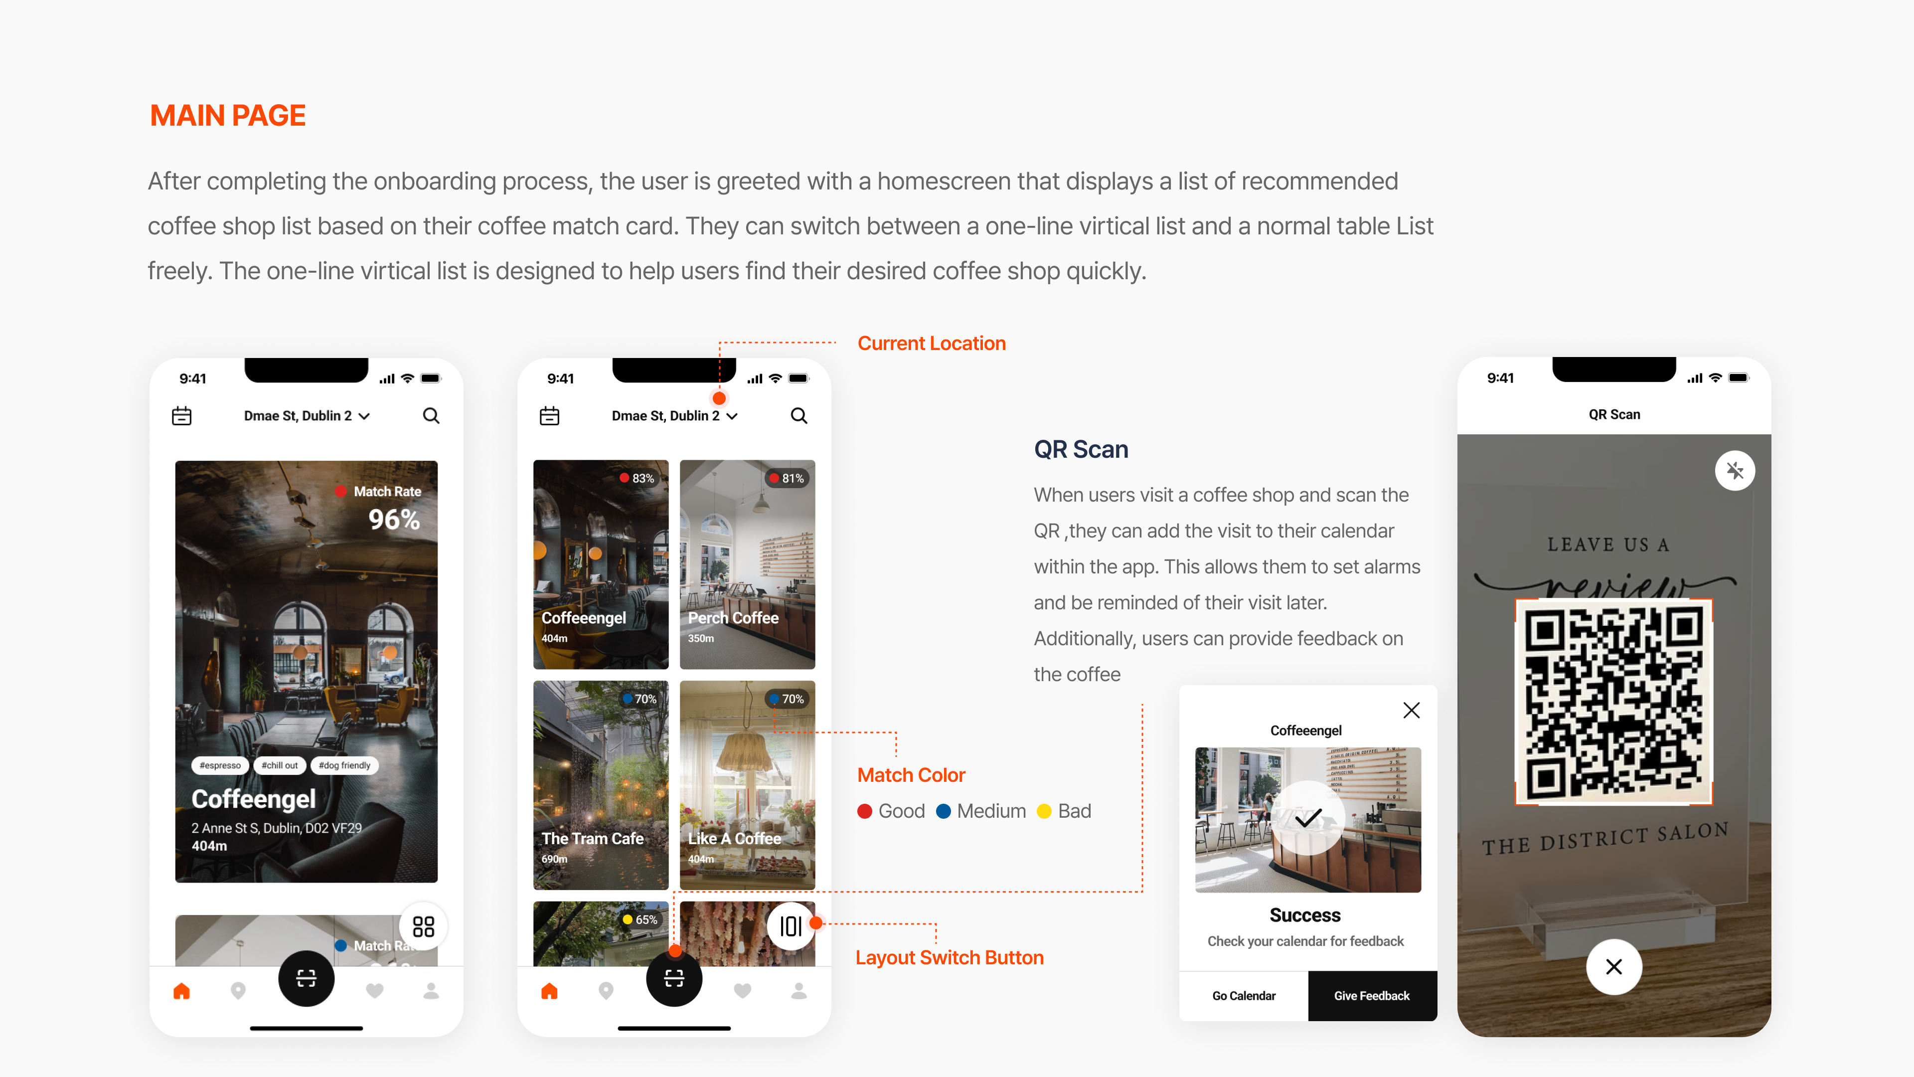Close the Success popup dialog
Image resolution: width=1914 pixels, height=1077 pixels.
tap(1411, 711)
